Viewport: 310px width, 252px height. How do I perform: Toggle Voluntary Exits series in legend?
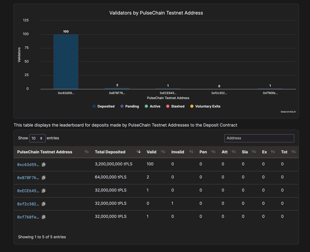tap(205, 106)
